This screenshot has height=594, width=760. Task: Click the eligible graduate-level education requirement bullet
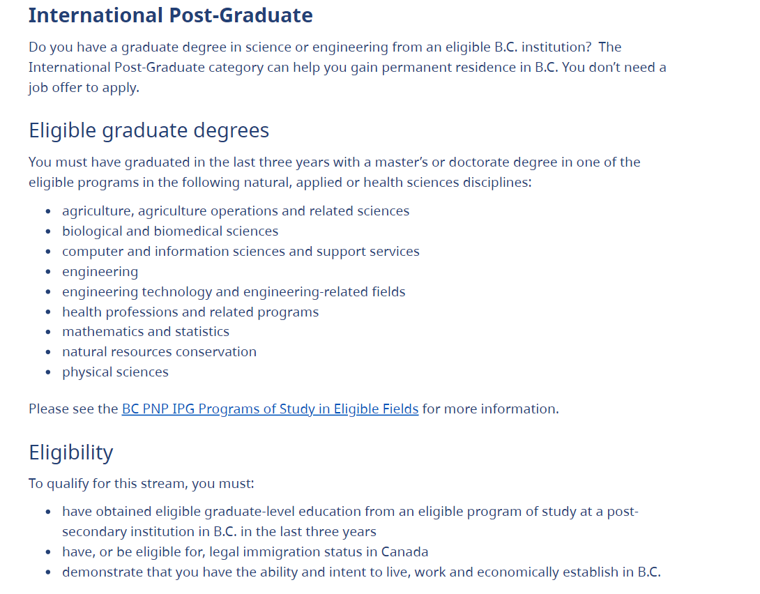pos(350,521)
